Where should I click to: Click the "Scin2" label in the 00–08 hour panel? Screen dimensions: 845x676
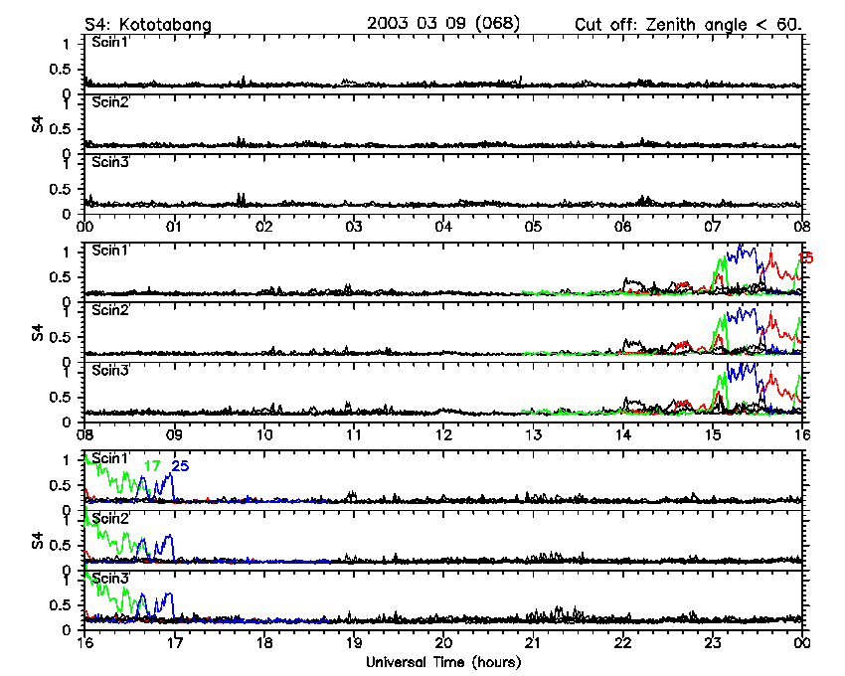click(x=110, y=102)
